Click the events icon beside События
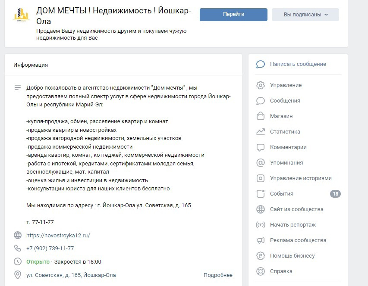This screenshot has height=286, width=368. [260, 194]
